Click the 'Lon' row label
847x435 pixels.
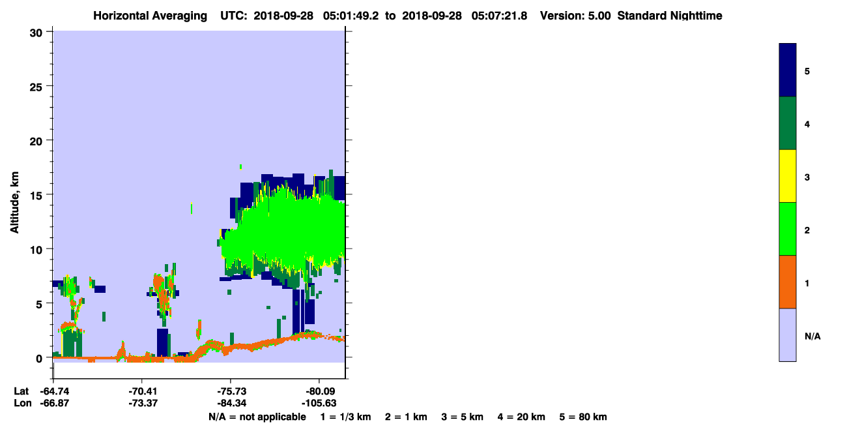coord(22,403)
